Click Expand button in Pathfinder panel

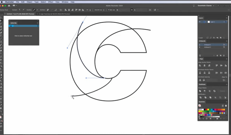(222, 91)
